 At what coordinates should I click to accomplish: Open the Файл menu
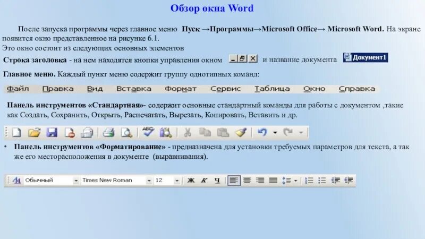tap(18, 89)
